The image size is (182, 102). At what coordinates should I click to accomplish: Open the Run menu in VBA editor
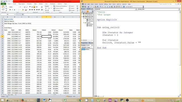[110, 4]
